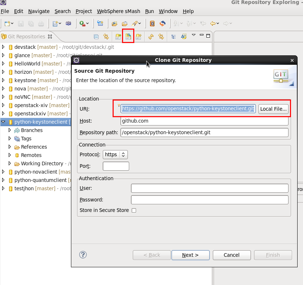Click the Next > button
303x285 pixels.
click(190, 255)
